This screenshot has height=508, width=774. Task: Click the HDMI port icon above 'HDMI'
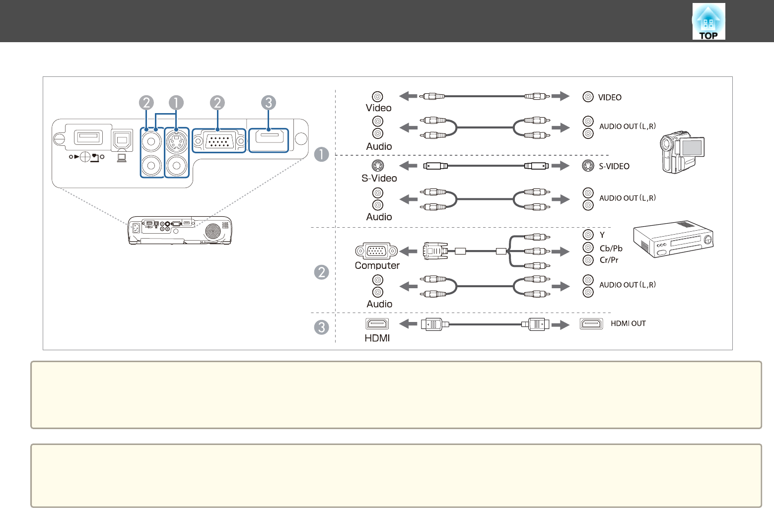tap(377, 324)
